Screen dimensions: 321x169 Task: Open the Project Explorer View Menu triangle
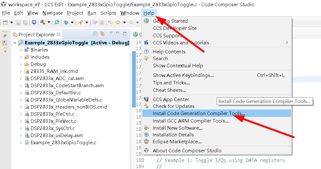point(111,33)
